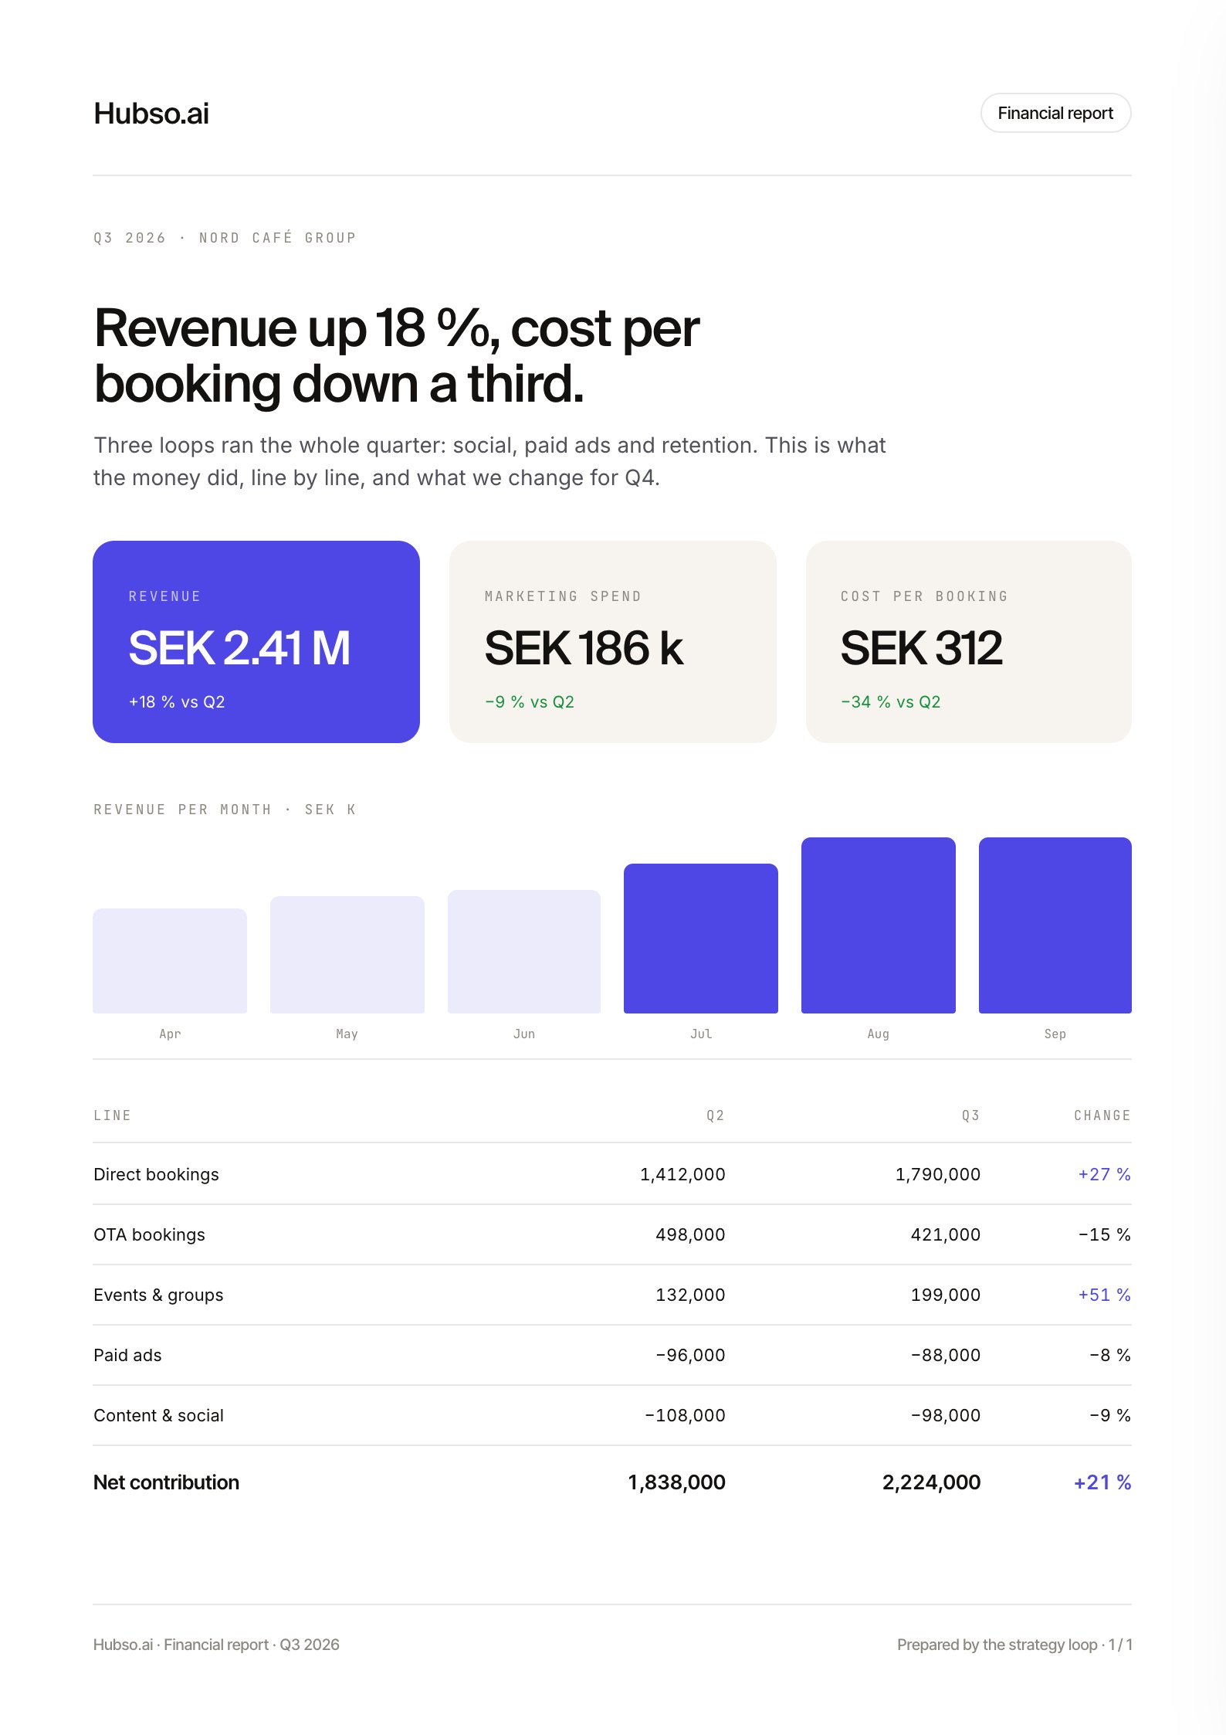
Task: Click the Q3 value 1,790,000
Action: [x=937, y=1174]
